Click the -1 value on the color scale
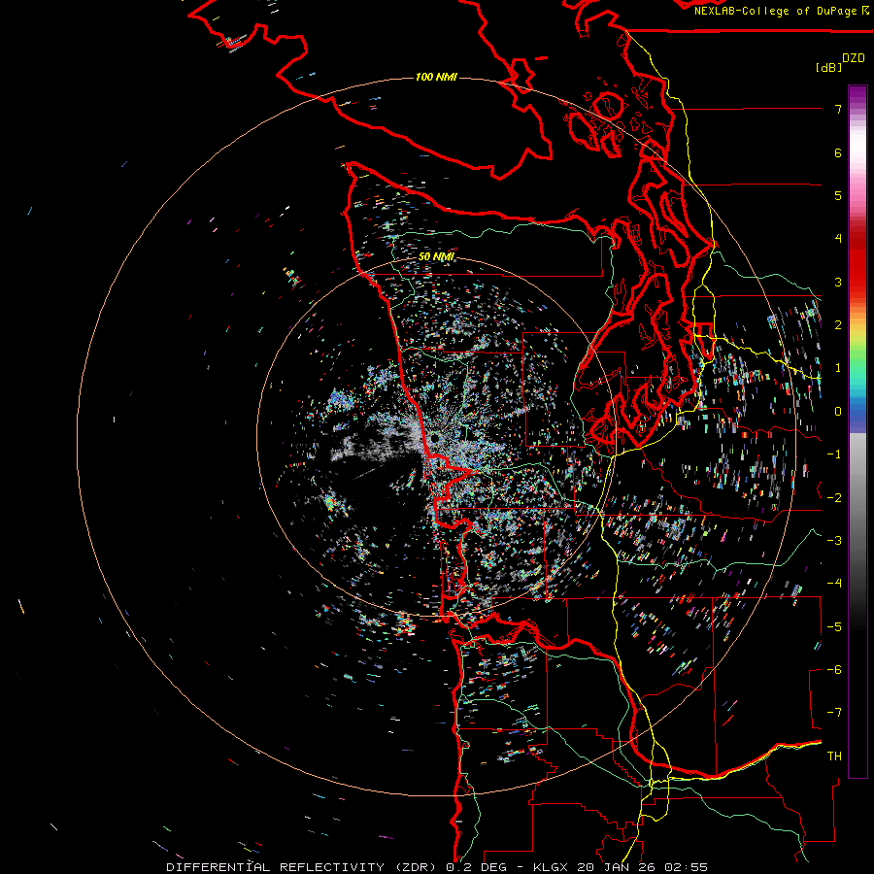874x874 pixels. 834,454
